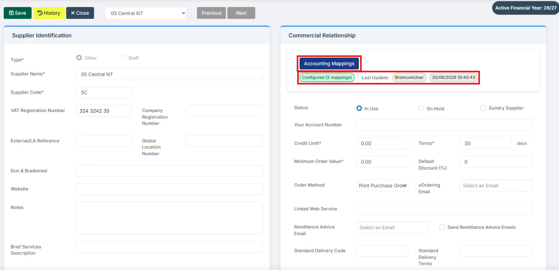Click the BromcomUser last-update badge
This screenshot has height=270, width=559.
(x=409, y=78)
